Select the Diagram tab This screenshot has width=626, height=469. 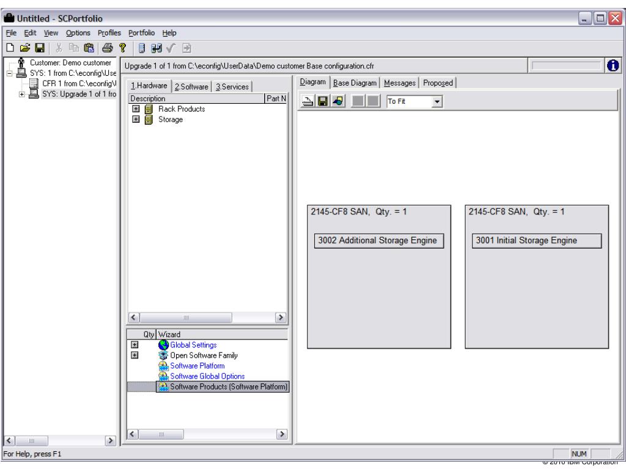[313, 82]
